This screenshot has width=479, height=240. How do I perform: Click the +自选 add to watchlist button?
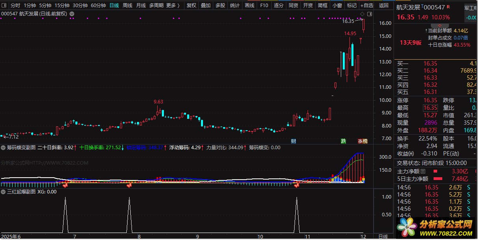pyautogui.click(x=366, y=6)
